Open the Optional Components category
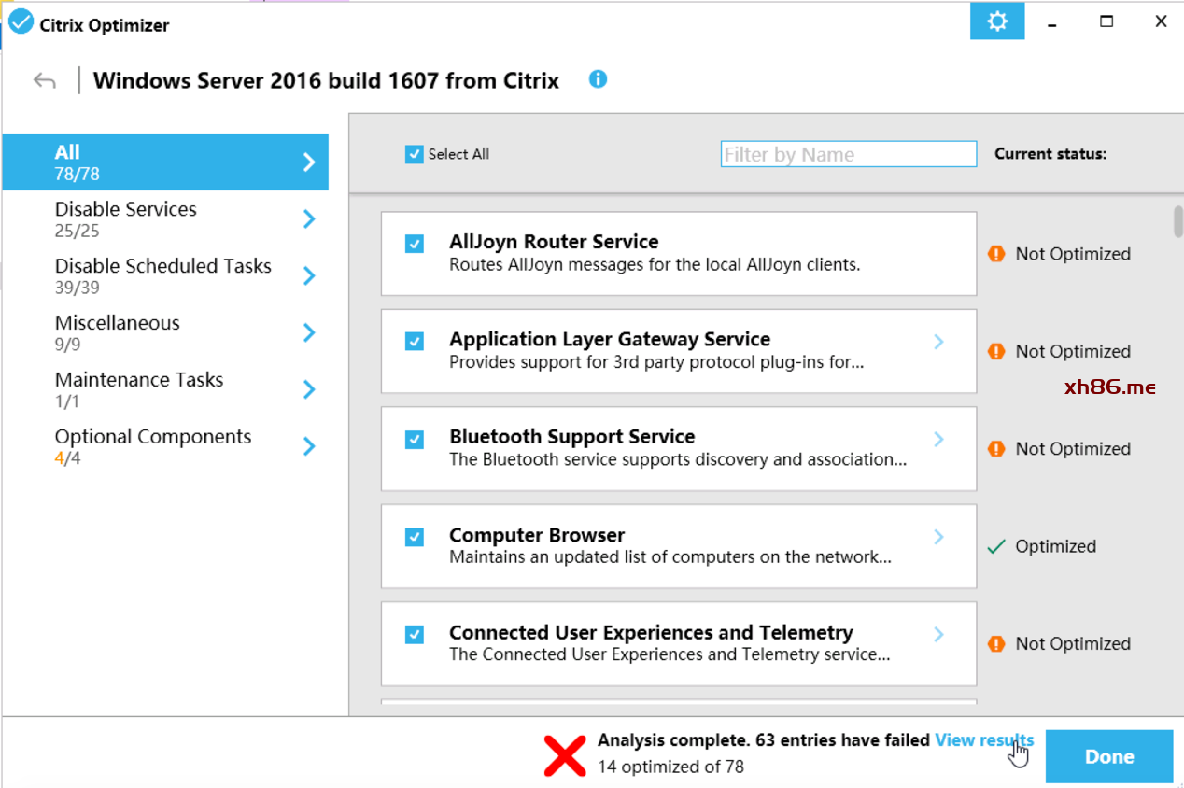This screenshot has width=1184, height=788. coord(165,447)
